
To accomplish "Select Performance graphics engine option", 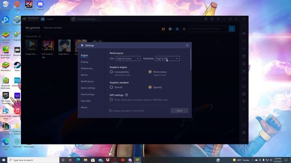I will (x=150, y=72).
